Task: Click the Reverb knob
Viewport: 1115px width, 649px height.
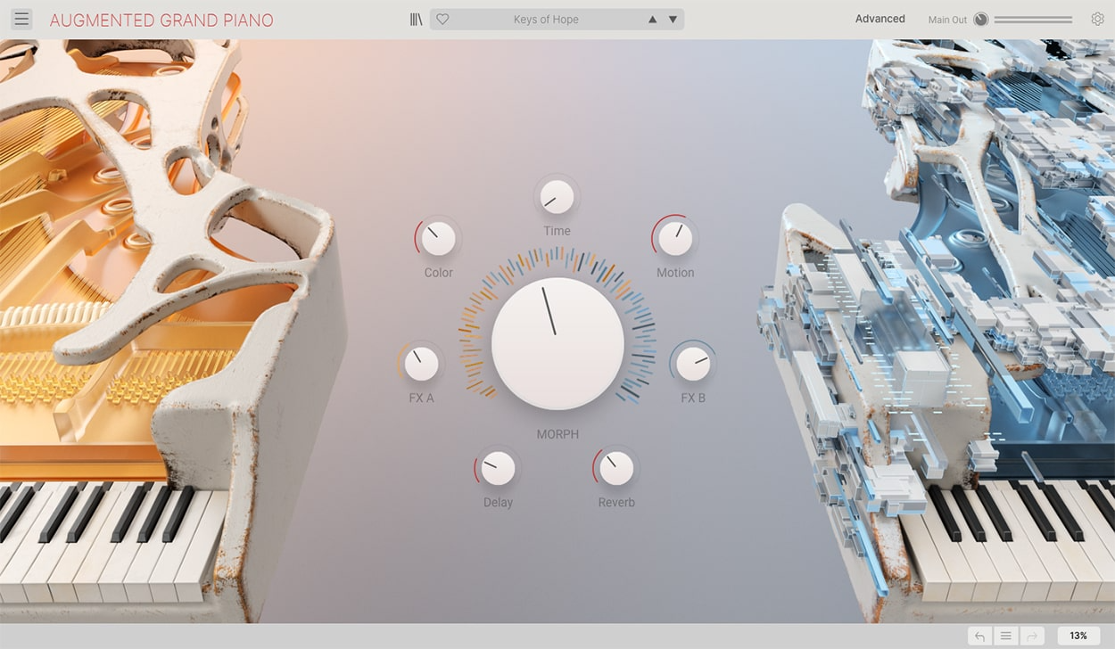Action: coord(616,468)
